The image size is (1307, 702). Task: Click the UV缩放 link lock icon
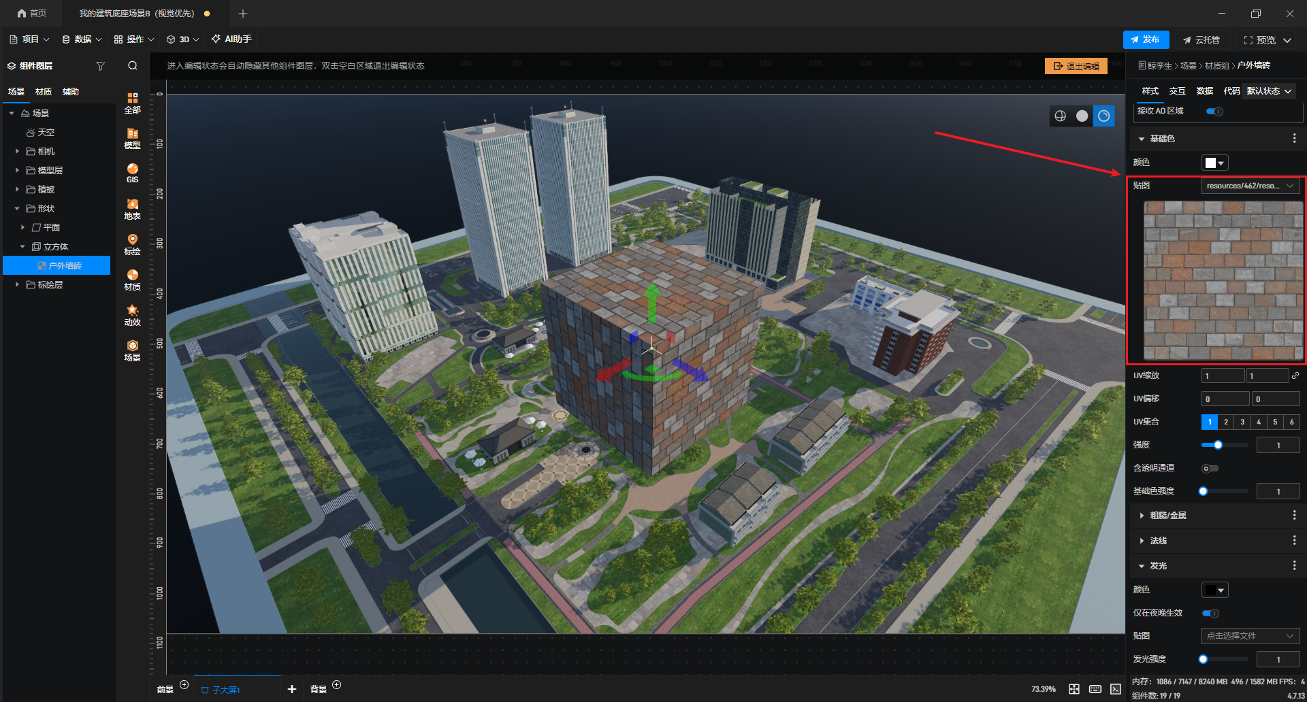pyautogui.click(x=1295, y=375)
